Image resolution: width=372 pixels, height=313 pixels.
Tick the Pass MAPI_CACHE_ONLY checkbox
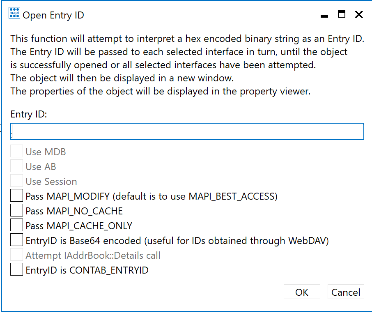pos(16,226)
